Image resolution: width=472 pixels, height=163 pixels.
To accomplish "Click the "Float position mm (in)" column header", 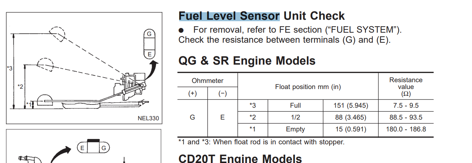I will 308,87.
